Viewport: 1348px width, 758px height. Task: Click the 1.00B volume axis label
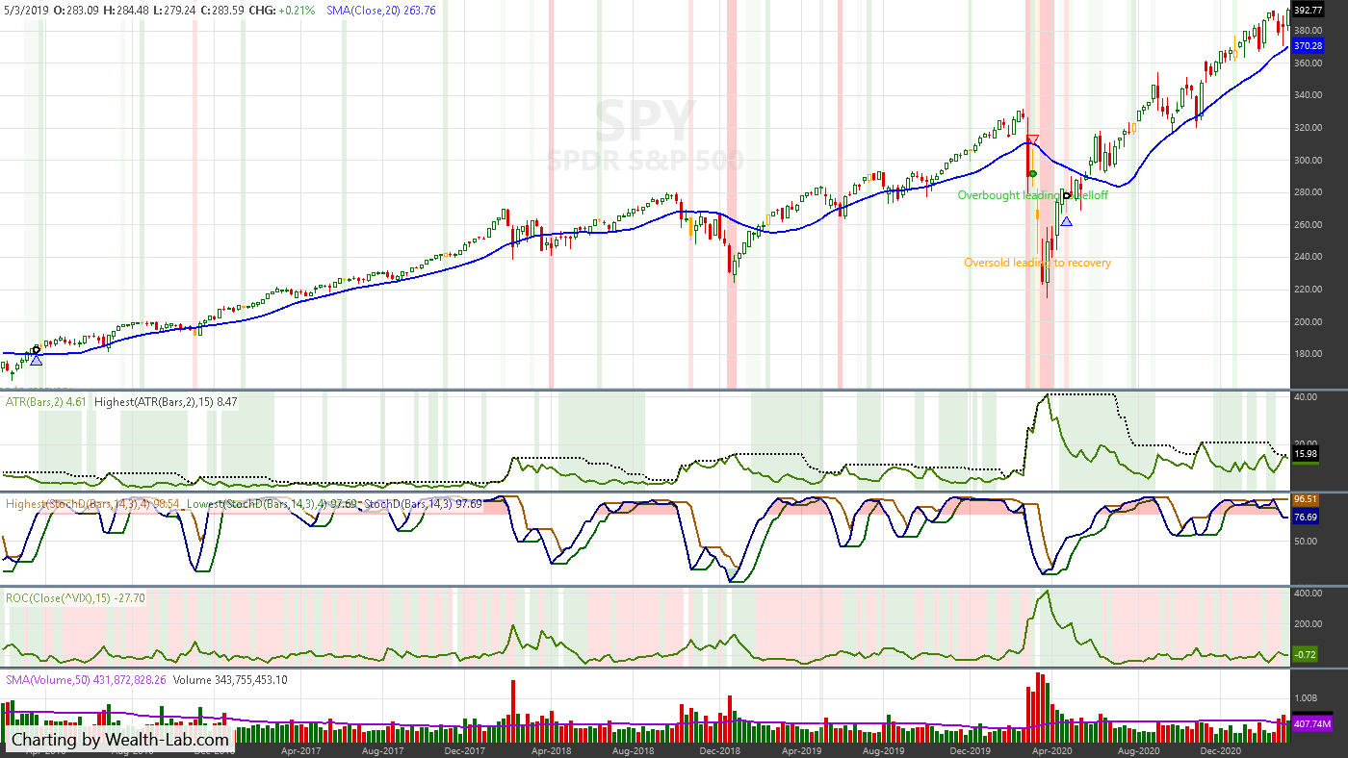(1307, 697)
